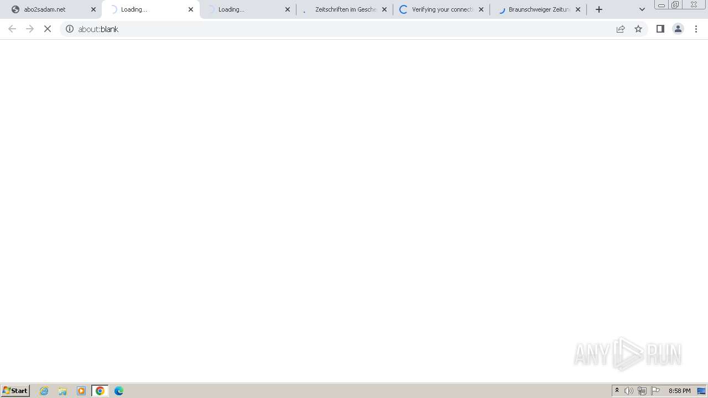Stop loading the page

(48, 29)
